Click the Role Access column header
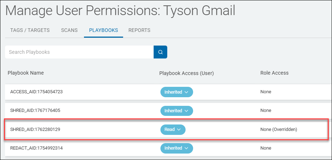The height and width of the screenshot is (160, 332). pos(274,73)
